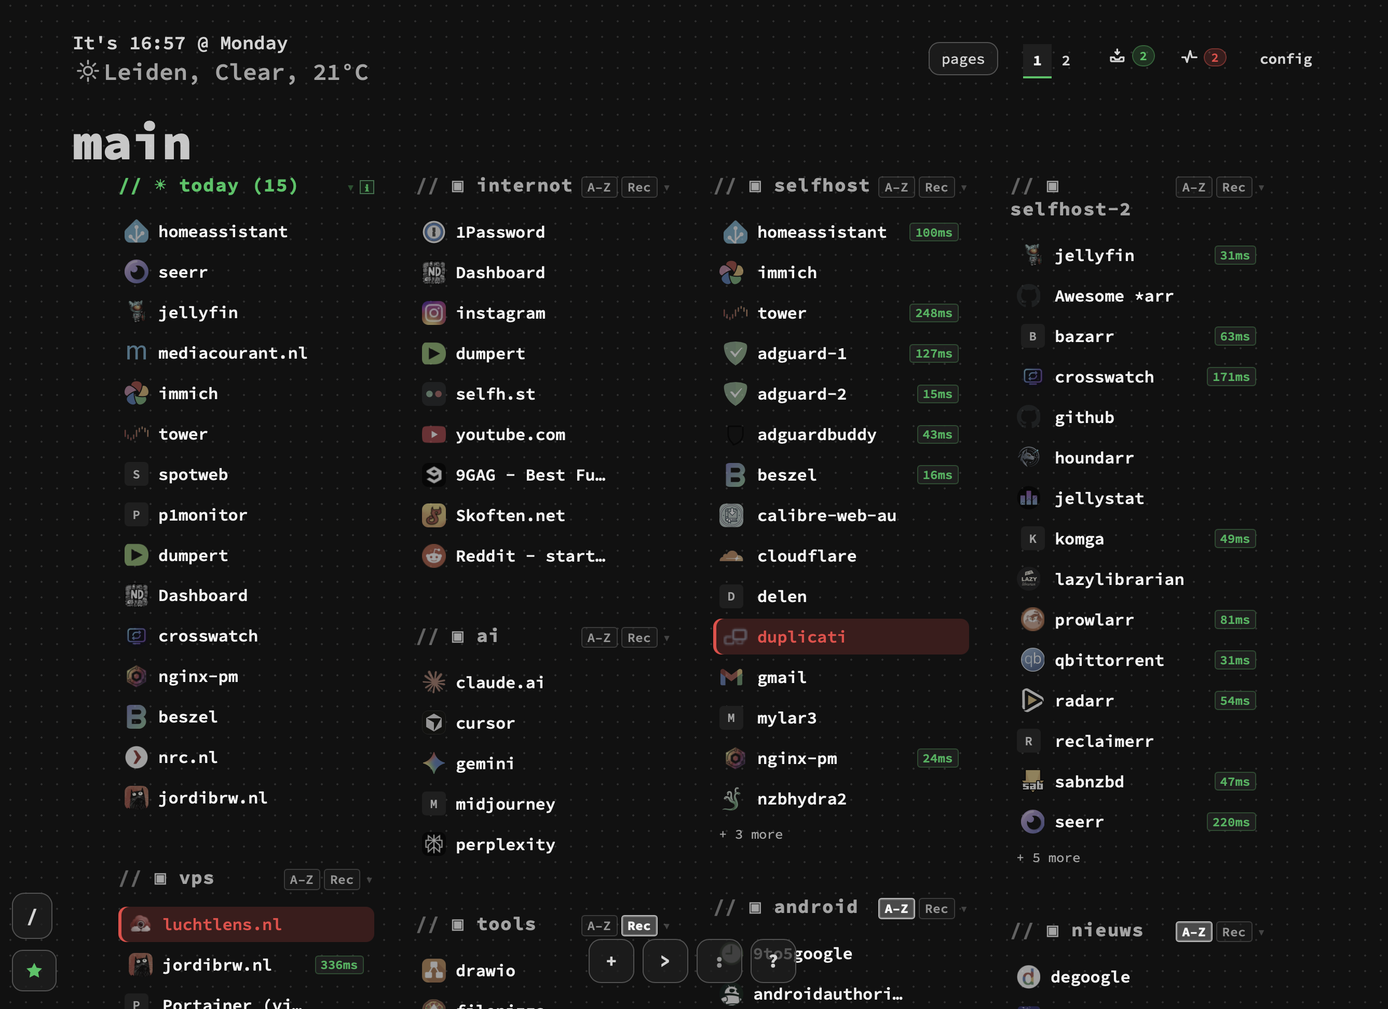Click the 336ms badge beside jordibrw.nl

[x=338, y=965]
